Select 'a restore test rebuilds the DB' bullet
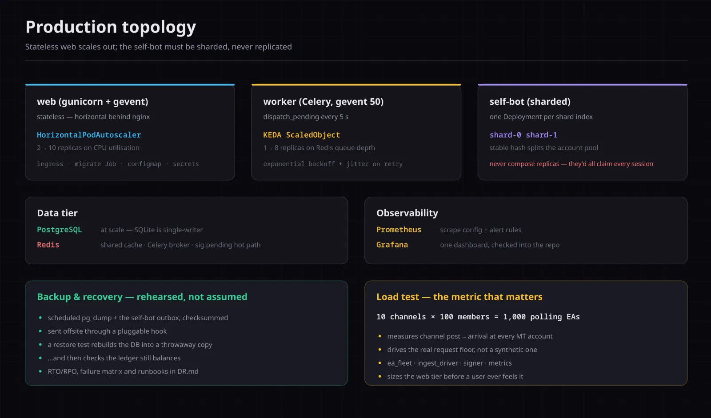This screenshot has height=418, width=711. coord(130,345)
